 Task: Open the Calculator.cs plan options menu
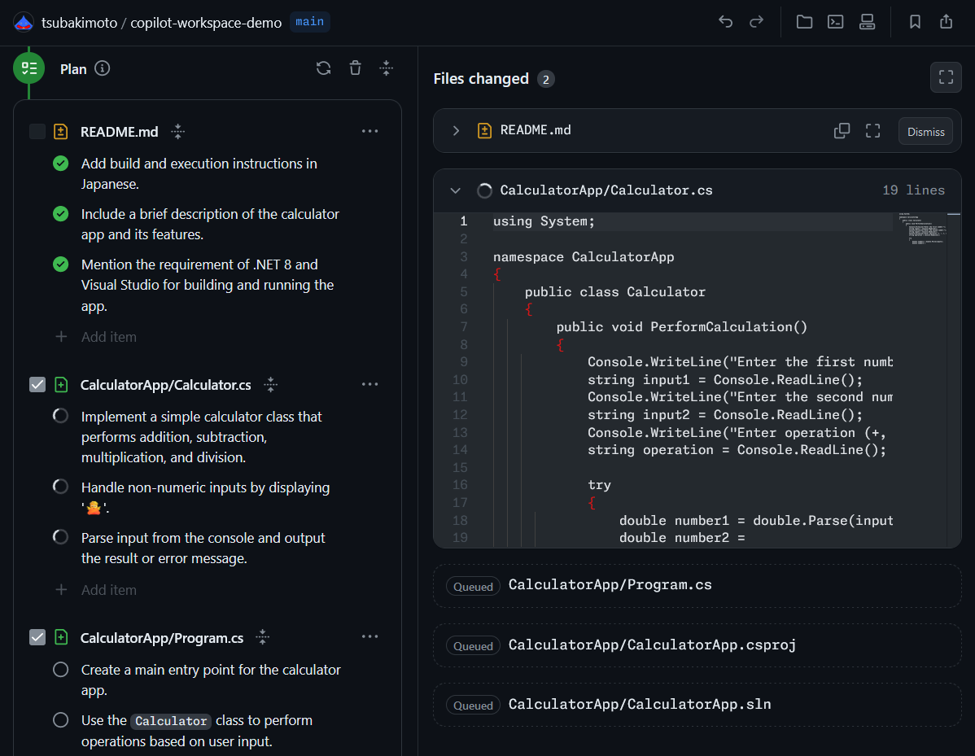coord(370,384)
